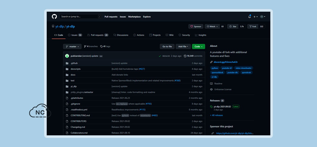Click the GitHub logo in the header
Viewport: 317px width, 147px height.
click(x=54, y=16)
